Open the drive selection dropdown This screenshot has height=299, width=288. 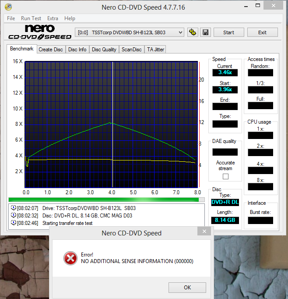click(x=130, y=32)
